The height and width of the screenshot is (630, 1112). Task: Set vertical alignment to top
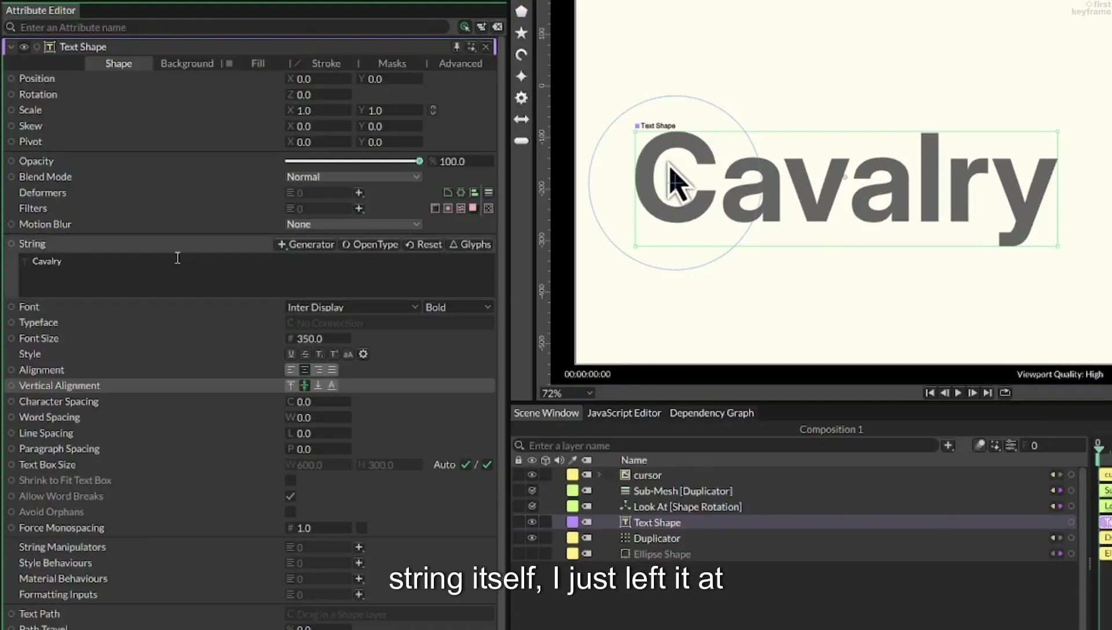291,386
